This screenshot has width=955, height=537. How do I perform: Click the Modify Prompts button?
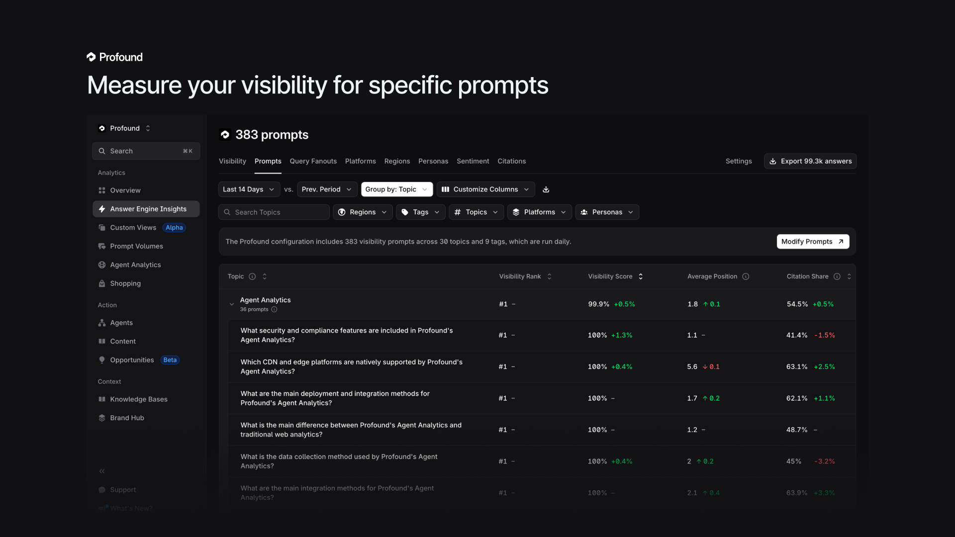(812, 242)
